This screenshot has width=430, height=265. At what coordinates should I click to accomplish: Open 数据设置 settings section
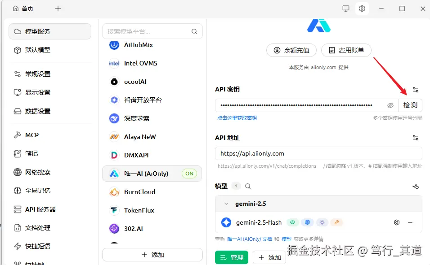tap(50, 111)
